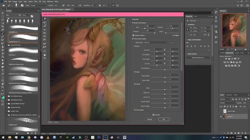
Task: Open the Window menu
Action: point(50,2)
